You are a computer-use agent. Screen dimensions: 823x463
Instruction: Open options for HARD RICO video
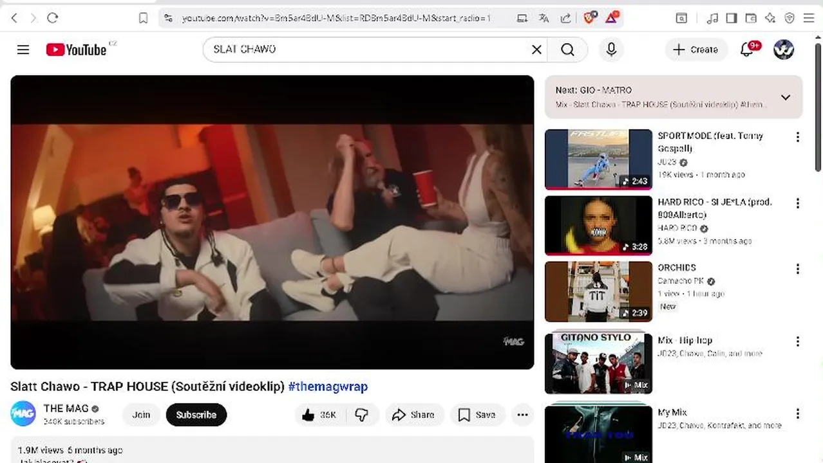click(x=798, y=203)
